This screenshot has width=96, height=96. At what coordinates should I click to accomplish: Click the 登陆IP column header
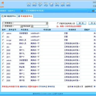tap(87, 30)
